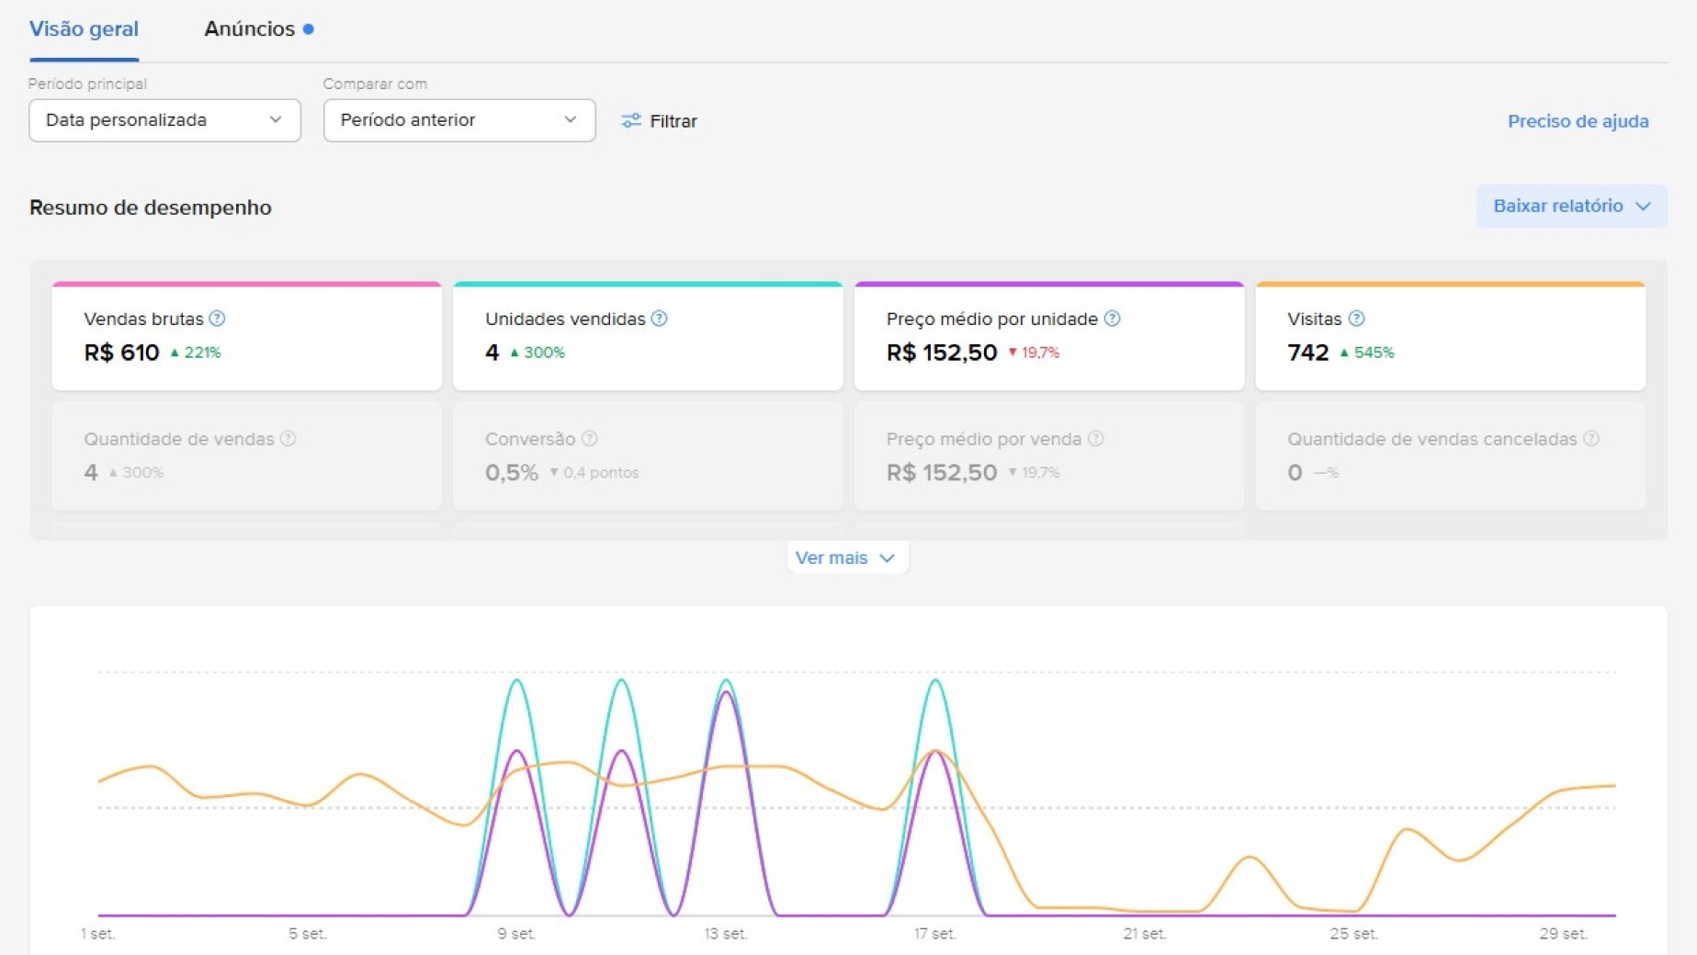Open the info icon next to Conversão
The width and height of the screenshot is (1697, 955).
click(x=590, y=439)
